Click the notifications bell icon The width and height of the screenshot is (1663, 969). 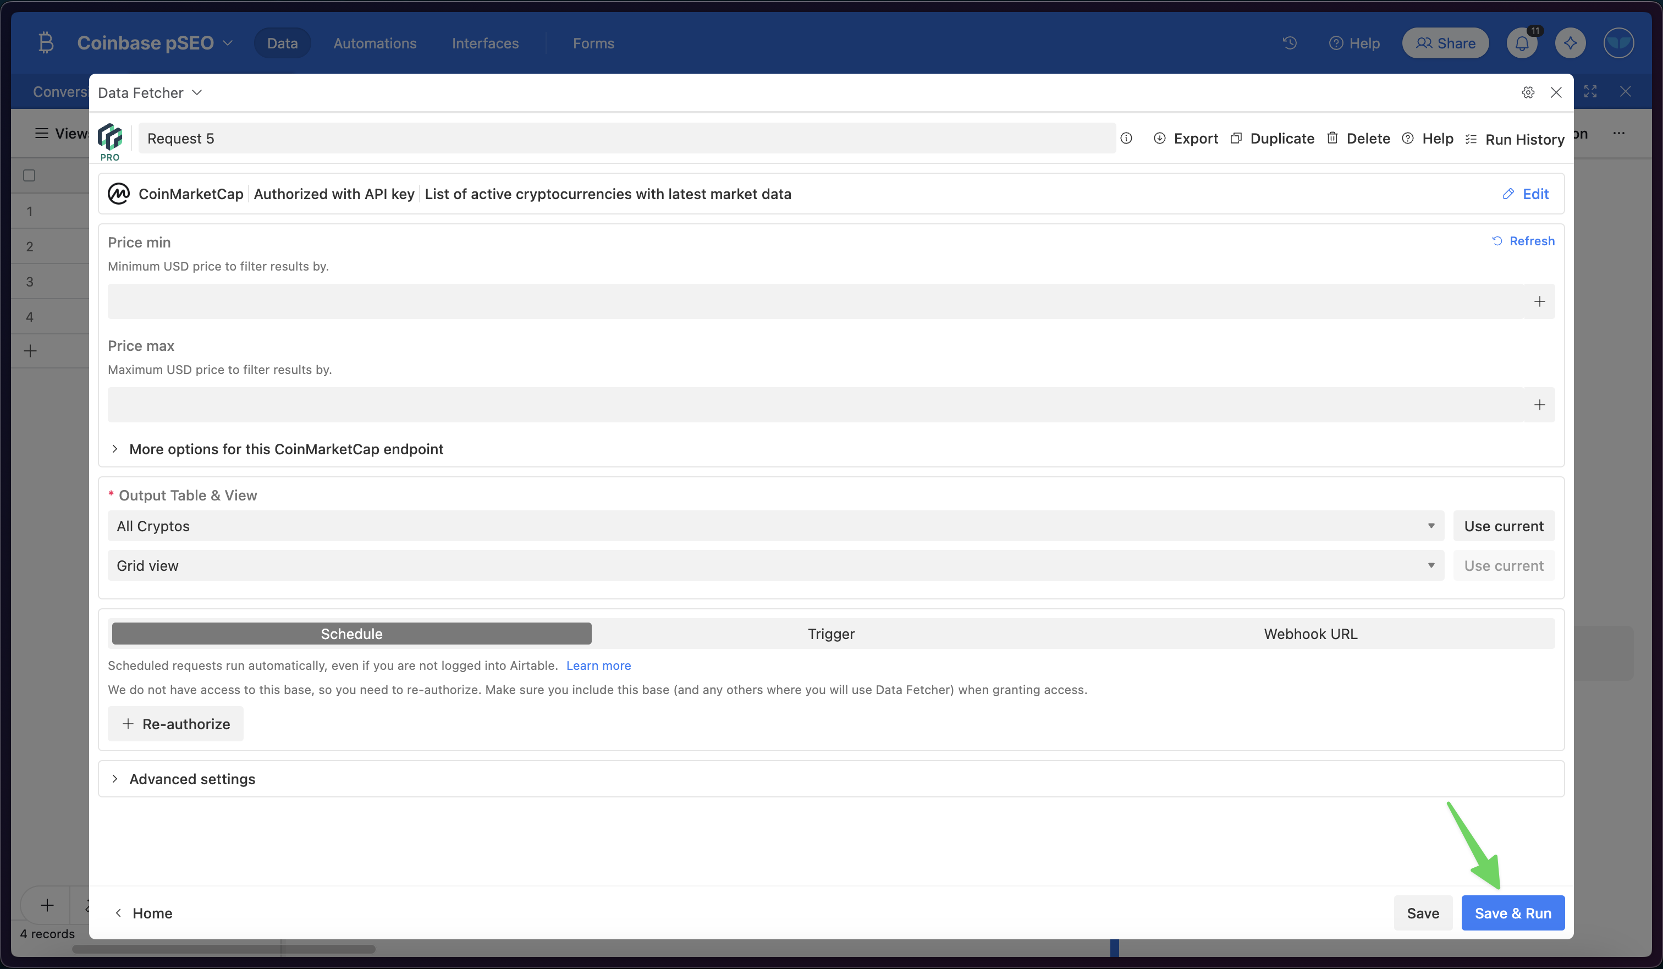[1522, 43]
